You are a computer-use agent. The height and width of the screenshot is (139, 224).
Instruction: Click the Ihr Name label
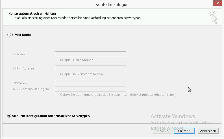(x=19, y=54)
